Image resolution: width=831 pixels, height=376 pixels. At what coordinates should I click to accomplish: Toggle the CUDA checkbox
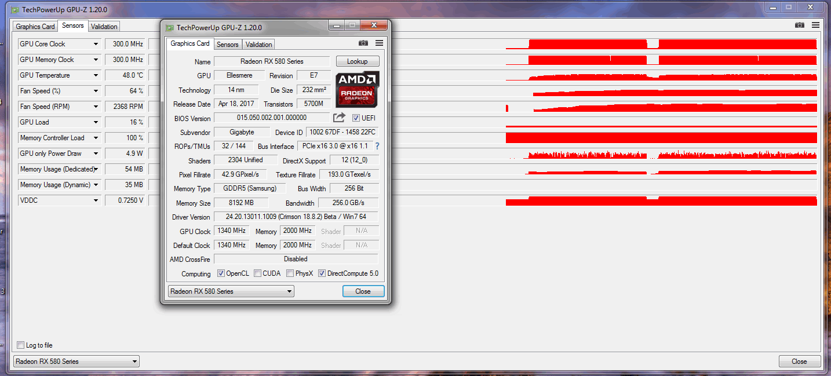click(257, 273)
